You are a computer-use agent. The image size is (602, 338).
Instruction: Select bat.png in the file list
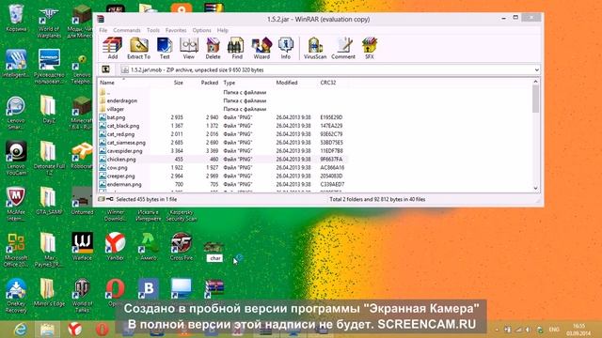223,117
